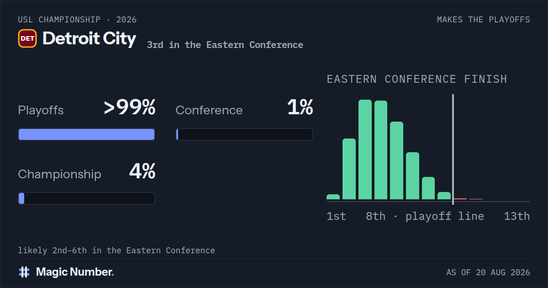Click the 3rd in the Eastern Conference text
The width and height of the screenshot is (548, 288).
point(225,45)
